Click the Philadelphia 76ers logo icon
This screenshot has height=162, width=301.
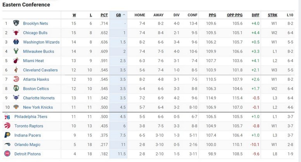tap(7, 116)
